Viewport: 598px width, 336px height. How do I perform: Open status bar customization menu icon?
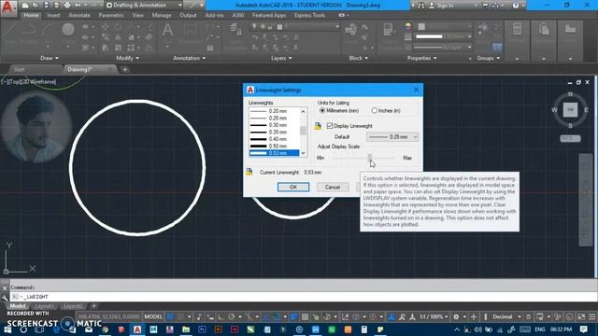click(x=591, y=317)
